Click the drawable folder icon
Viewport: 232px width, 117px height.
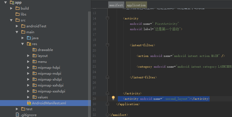point(35,50)
